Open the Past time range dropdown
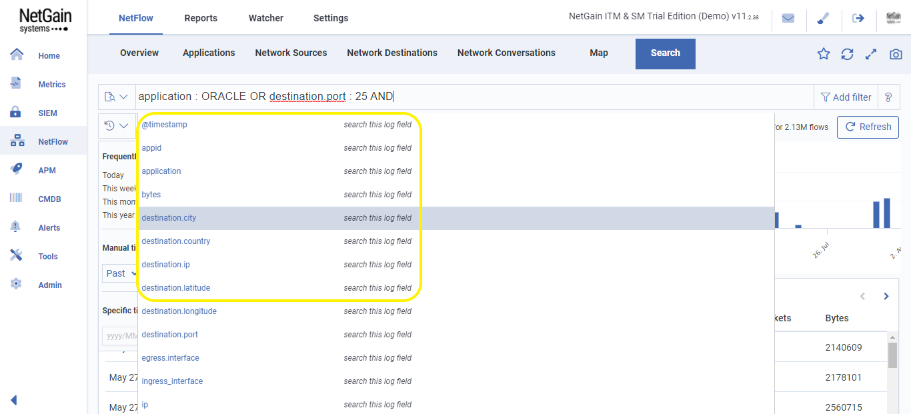This screenshot has height=414, width=911. (x=120, y=273)
